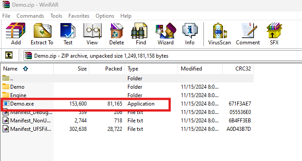Sort files by Name column header
Viewport: 302px width, 161px height.
point(27,69)
